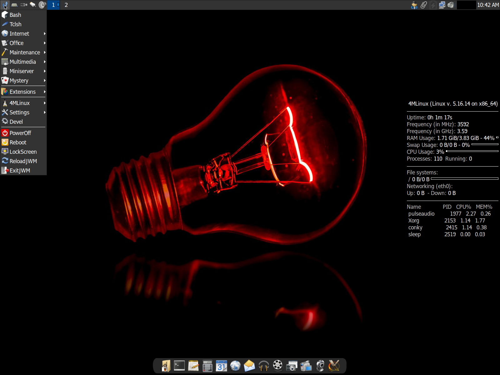Expand the Multimedia submenu
Image resolution: width=500 pixels, height=375 pixels.
click(23, 62)
